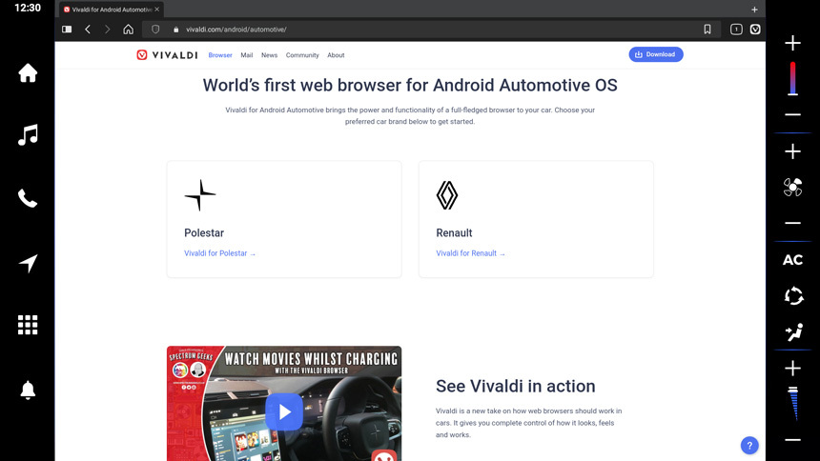Switch to the Vivaldi for Android Automotive tab
The width and height of the screenshot is (820, 461).
(112, 10)
